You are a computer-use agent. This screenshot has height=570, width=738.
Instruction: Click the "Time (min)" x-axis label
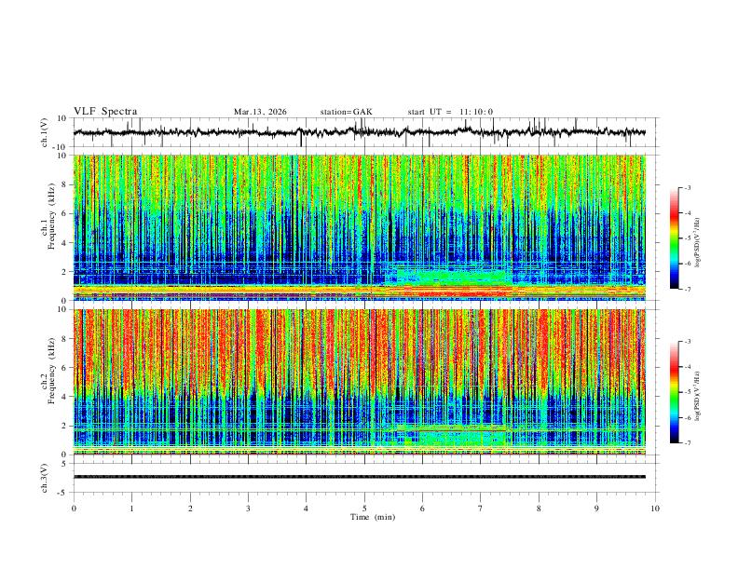[373, 517]
